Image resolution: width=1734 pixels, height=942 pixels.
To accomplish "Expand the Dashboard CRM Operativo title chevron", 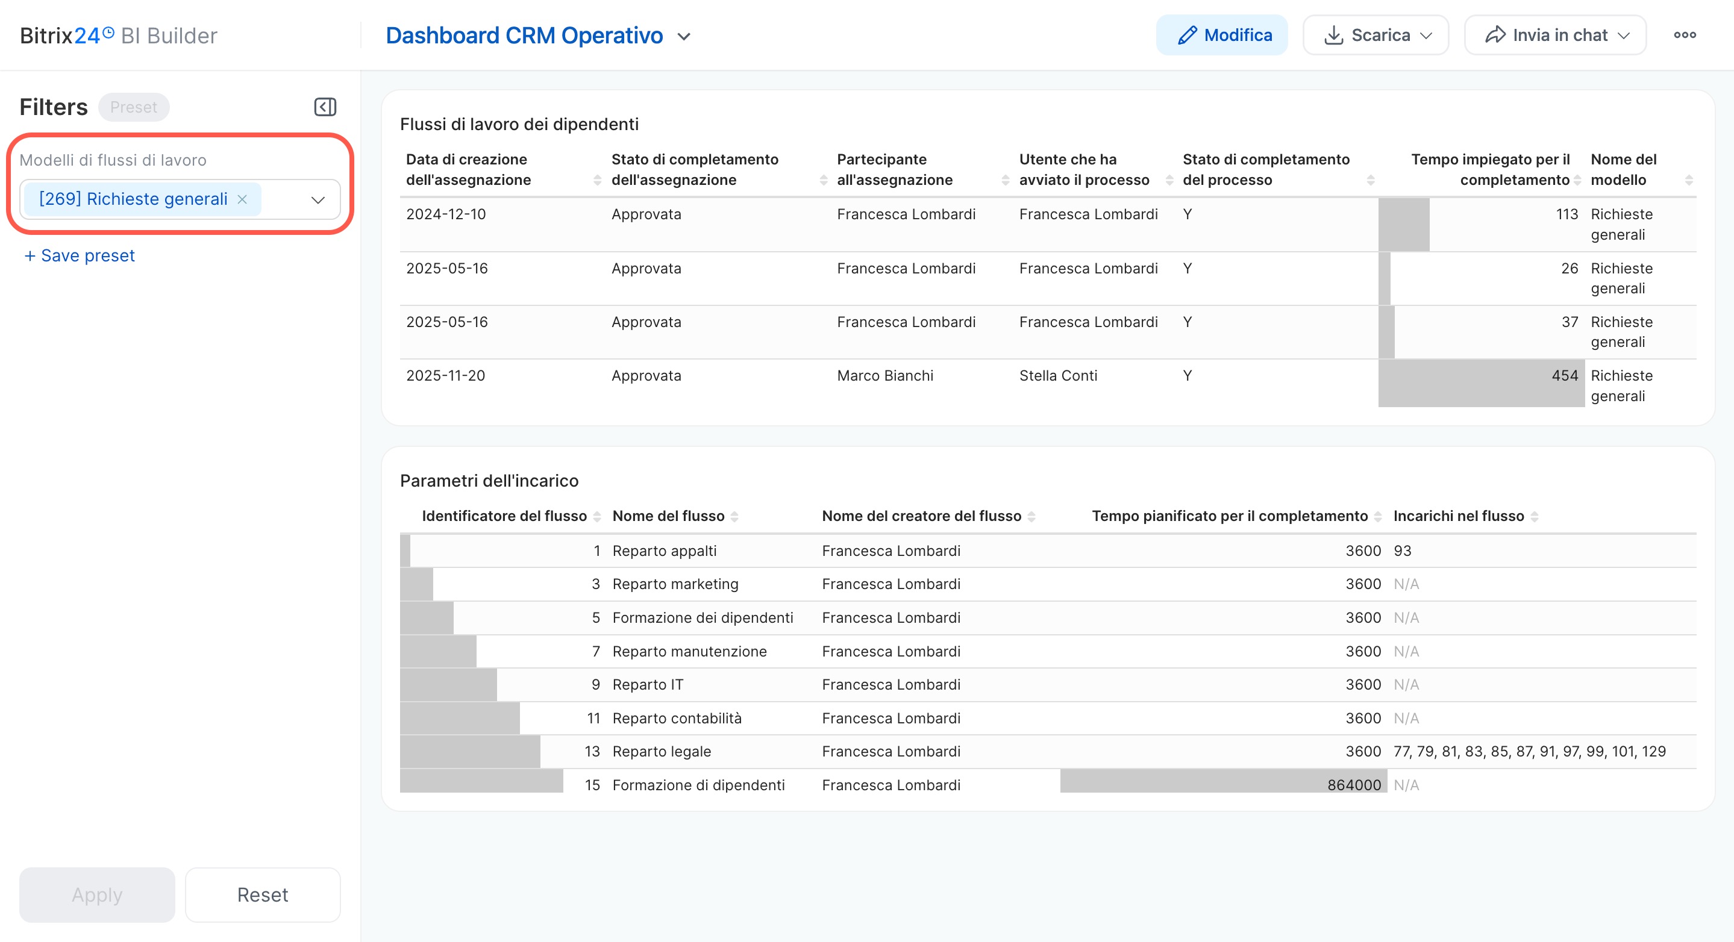I will click(x=684, y=36).
